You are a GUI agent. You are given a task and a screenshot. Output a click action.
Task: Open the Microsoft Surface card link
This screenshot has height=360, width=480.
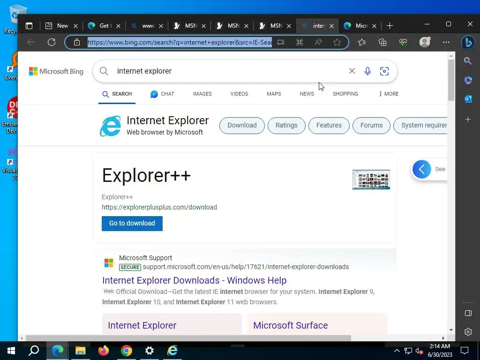tap(290, 325)
